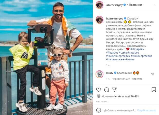Screen dimensions: 159x115
Task: Focus the Добавьте комментарий input field
Action: pos(120,110)
